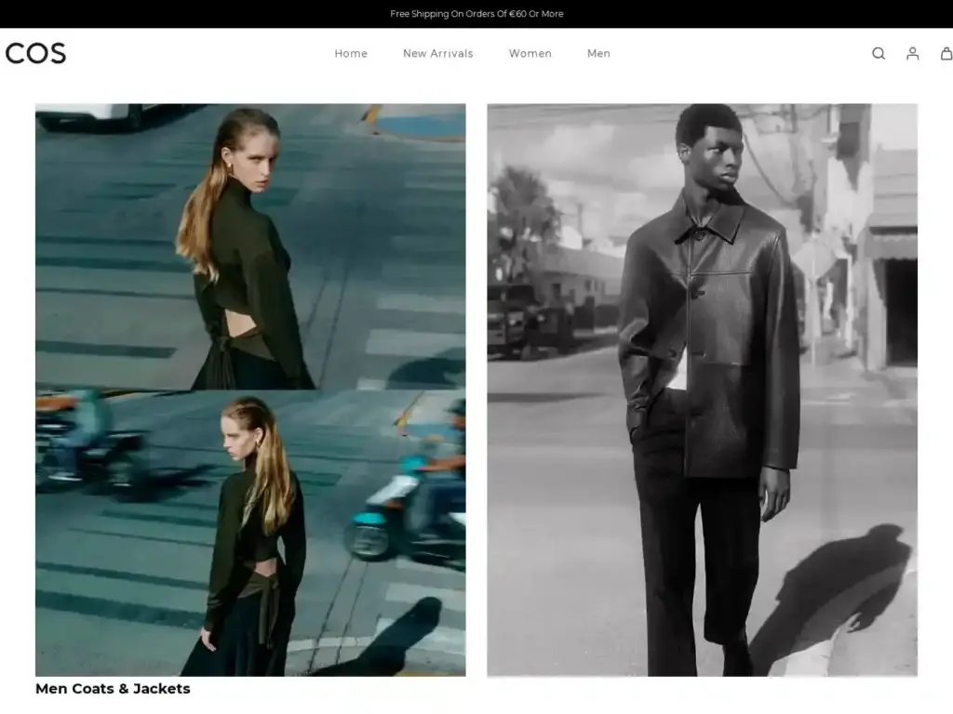This screenshot has width=953, height=714.
Task: Open the man in leather jacket photo
Action: [702, 390]
